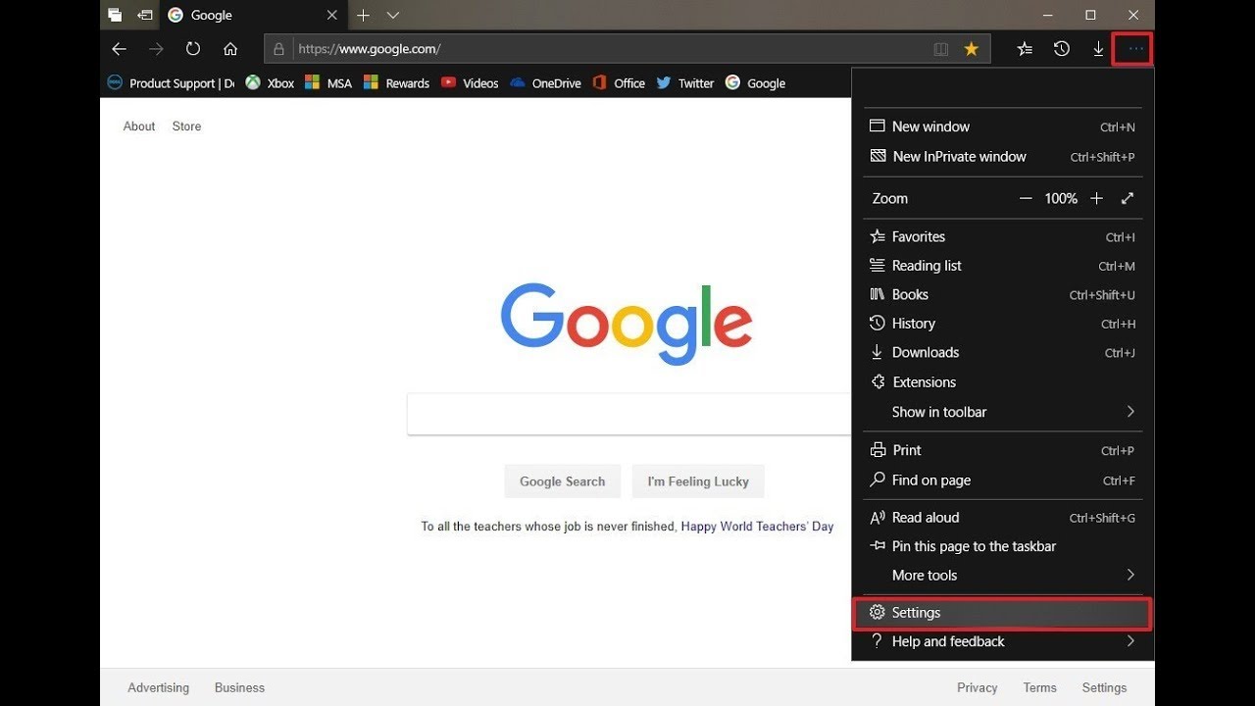Go to Home via house icon
The height and width of the screenshot is (706, 1255).
(230, 49)
